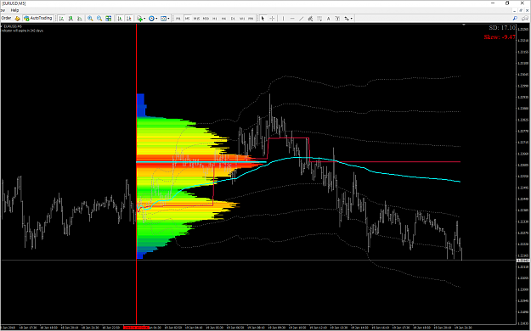Click the yellow diamond MetaEditor icon

tap(17, 19)
